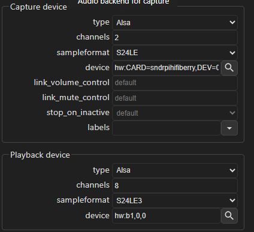This screenshot has width=254, height=232.
Task: Click the playback device field hw:b1,0,0
Action: pyautogui.click(x=167, y=216)
